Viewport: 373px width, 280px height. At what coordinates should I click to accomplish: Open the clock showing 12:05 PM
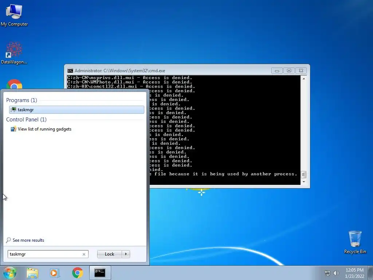pyautogui.click(x=354, y=273)
